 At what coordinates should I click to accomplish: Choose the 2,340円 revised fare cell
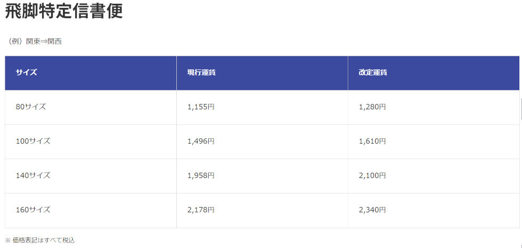pyautogui.click(x=372, y=210)
